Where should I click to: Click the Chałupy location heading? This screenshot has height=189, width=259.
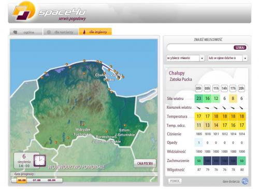tap(177, 73)
